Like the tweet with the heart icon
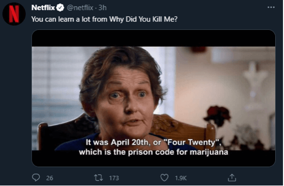This screenshot has height=186, width=284. [164, 177]
